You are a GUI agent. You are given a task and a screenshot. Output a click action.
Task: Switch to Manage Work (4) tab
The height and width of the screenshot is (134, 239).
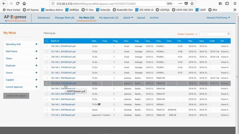65,17
